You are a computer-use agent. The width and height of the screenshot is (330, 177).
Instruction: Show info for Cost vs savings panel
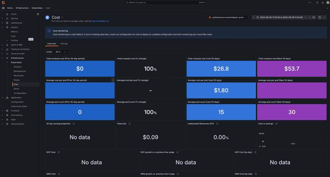[276, 124]
